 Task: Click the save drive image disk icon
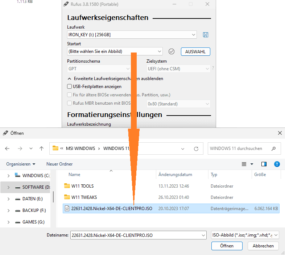click(x=205, y=35)
